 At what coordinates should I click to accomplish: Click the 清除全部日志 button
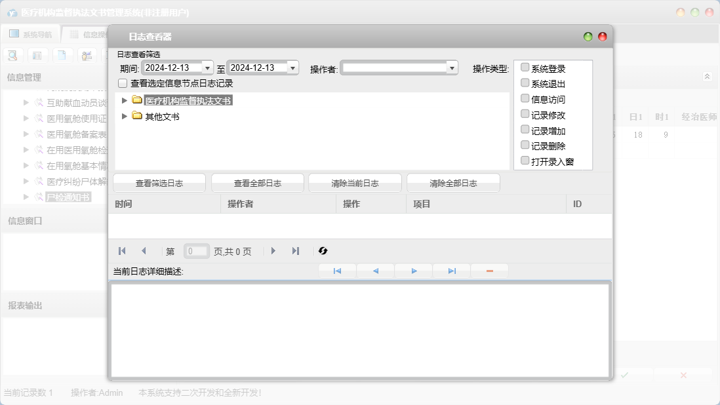(x=453, y=183)
